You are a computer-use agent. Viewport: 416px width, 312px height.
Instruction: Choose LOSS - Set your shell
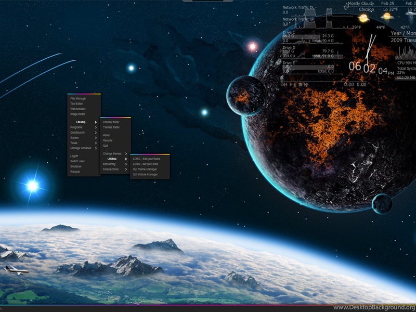(x=145, y=164)
